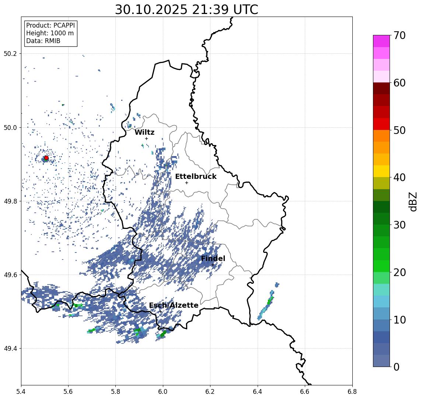
Task: Click the cross marker under Esch/Alzette
Action: click(160, 312)
